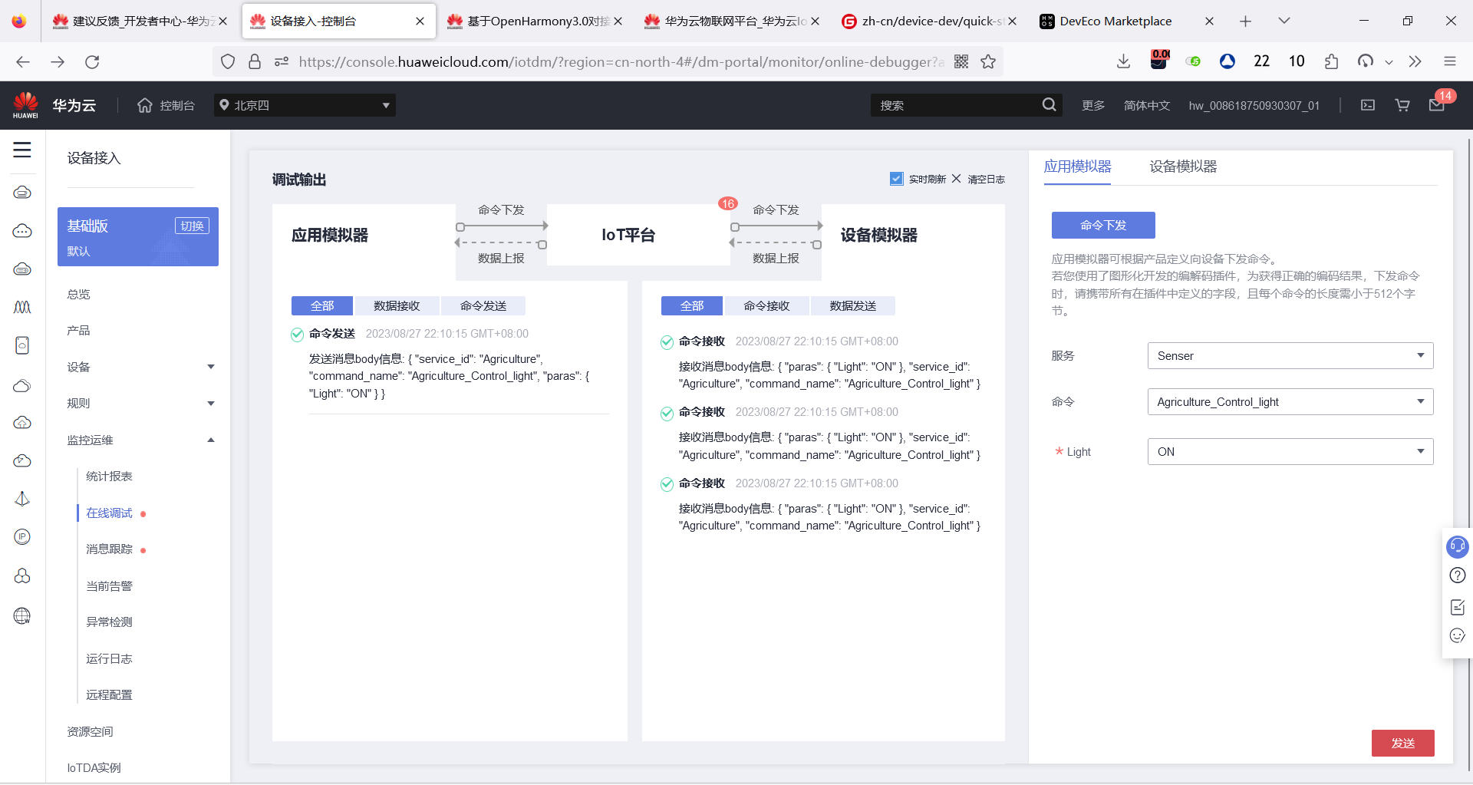Image resolution: width=1473 pixels, height=785 pixels.
Task: Open the shopping cart icon
Action: [x=1402, y=105]
